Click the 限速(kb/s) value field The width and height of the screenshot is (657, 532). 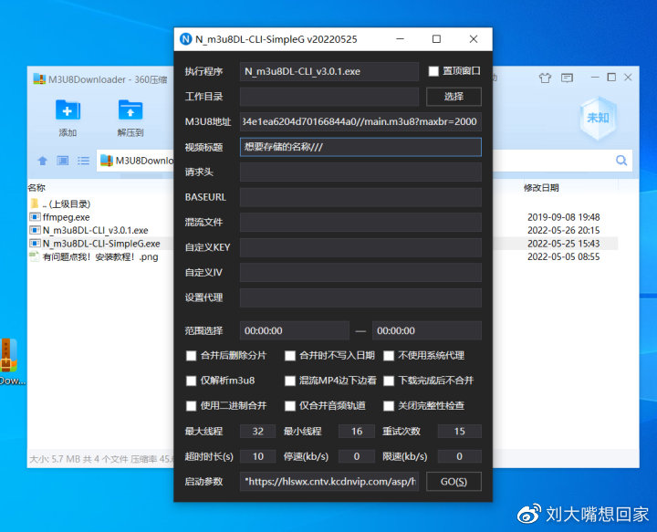coord(460,456)
